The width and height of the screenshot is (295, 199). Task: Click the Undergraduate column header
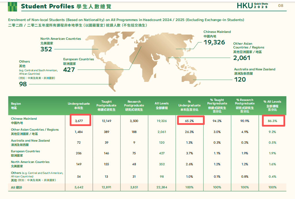79,106
